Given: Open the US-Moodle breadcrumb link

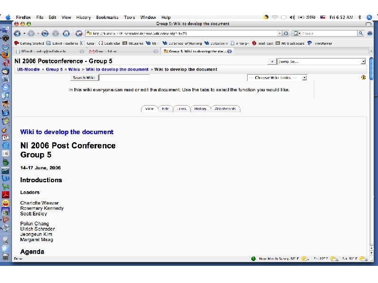Looking at the screenshot, I should [29, 69].
